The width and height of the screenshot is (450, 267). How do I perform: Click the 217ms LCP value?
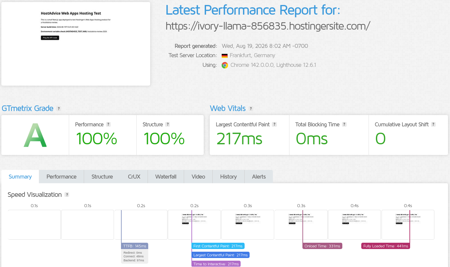coord(239,139)
